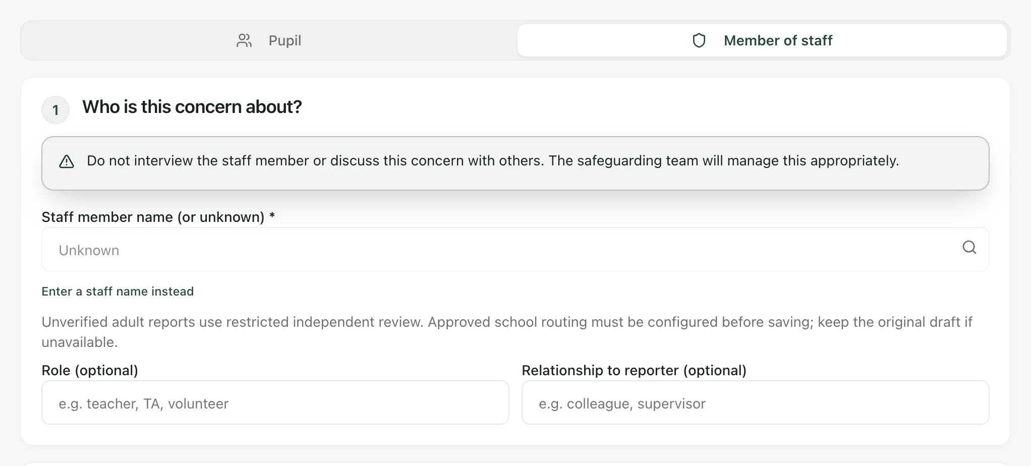Click the Enter a staff name instead link
The image size is (1031, 466).
click(118, 292)
